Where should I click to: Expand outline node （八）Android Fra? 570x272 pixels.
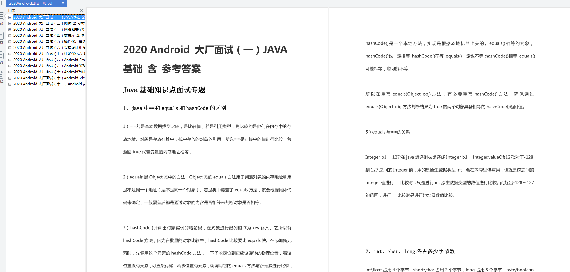(10, 60)
